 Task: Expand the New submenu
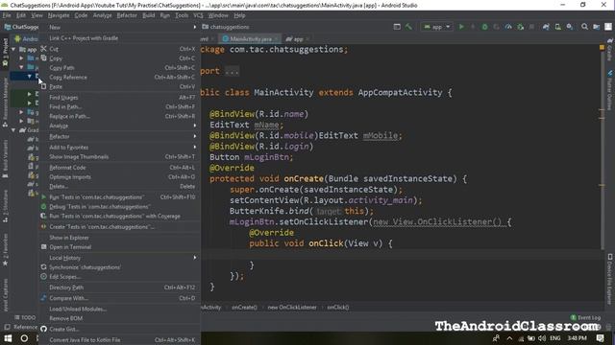point(119,27)
